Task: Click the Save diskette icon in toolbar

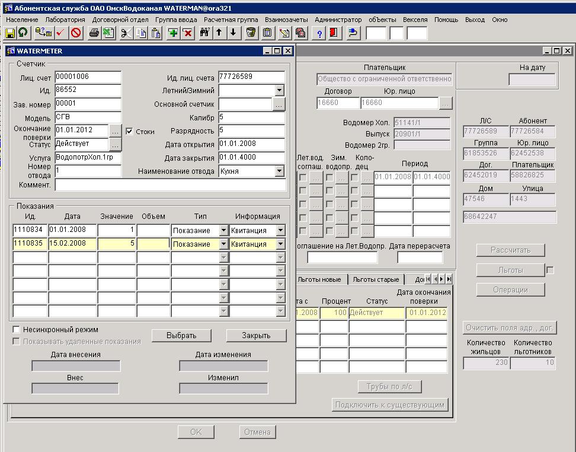Action: (x=10, y=33)
